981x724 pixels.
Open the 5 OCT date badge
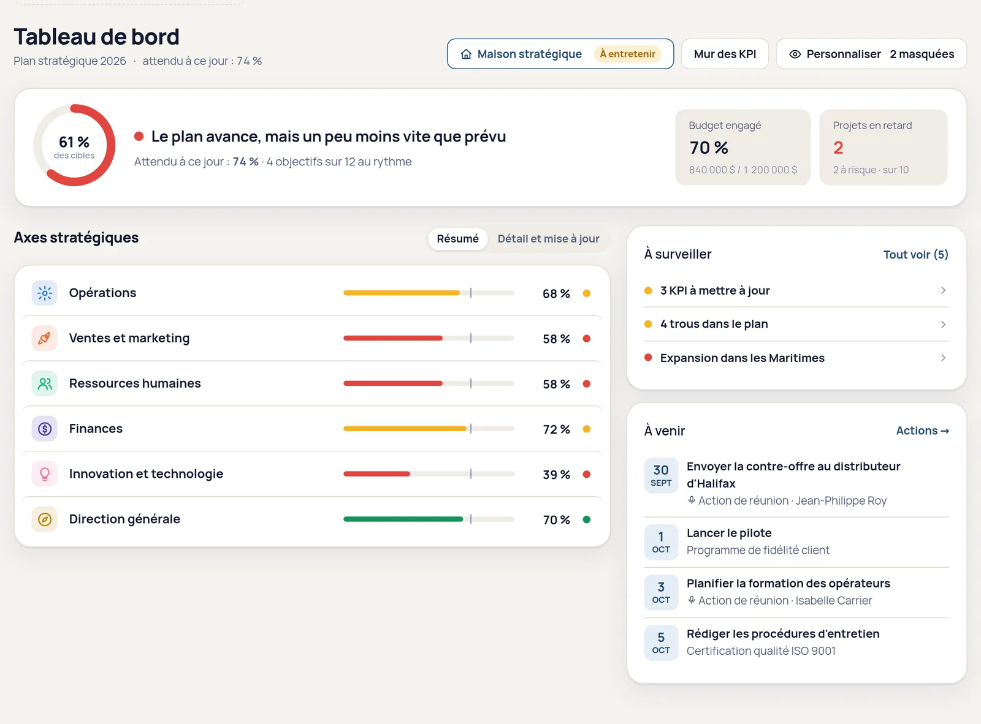661,643
